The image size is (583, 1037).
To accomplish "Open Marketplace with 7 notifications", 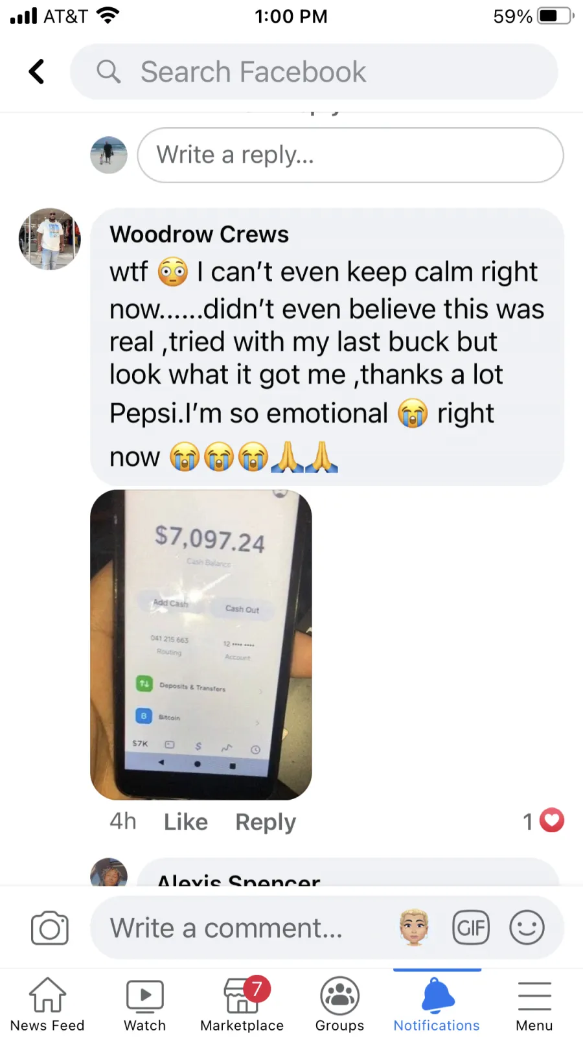I will [x=242, y=1004].
